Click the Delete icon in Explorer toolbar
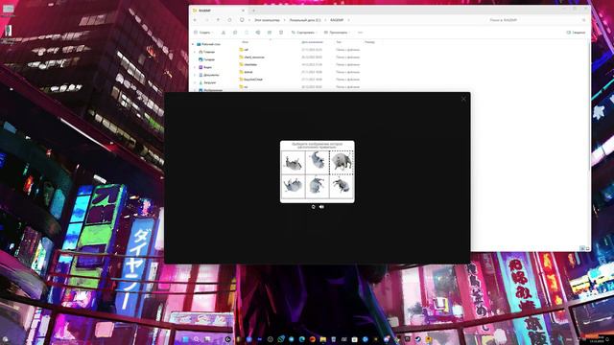 coord(281,33)
